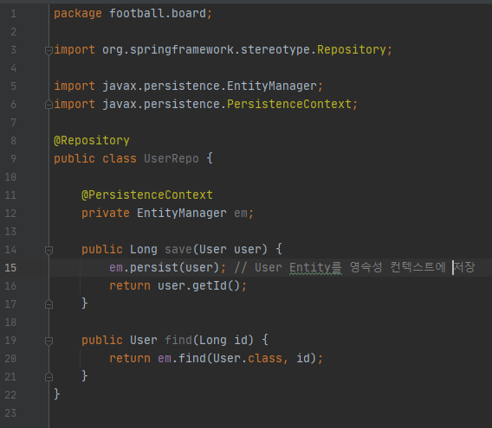Click '컨텍스트에' in the comment

click(x=418, y=267)
